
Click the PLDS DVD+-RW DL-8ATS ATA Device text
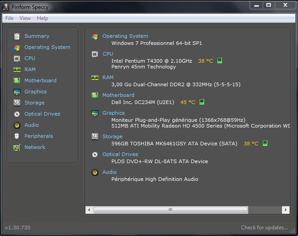click(x=159, y=161)
